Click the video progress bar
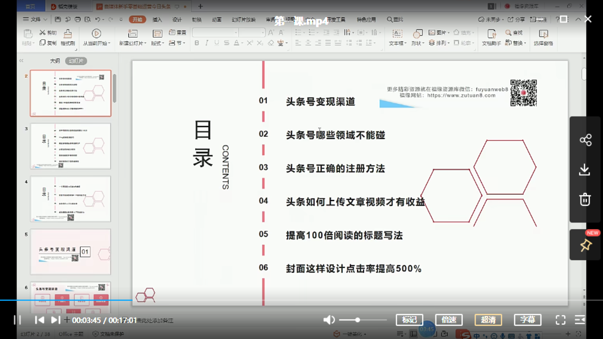Image resolution: width=603 pixels, height=339 pixels. coord(301,300)
